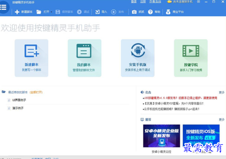
Task: Click the 发布 publish toolbar button
Action: point(118,12)
